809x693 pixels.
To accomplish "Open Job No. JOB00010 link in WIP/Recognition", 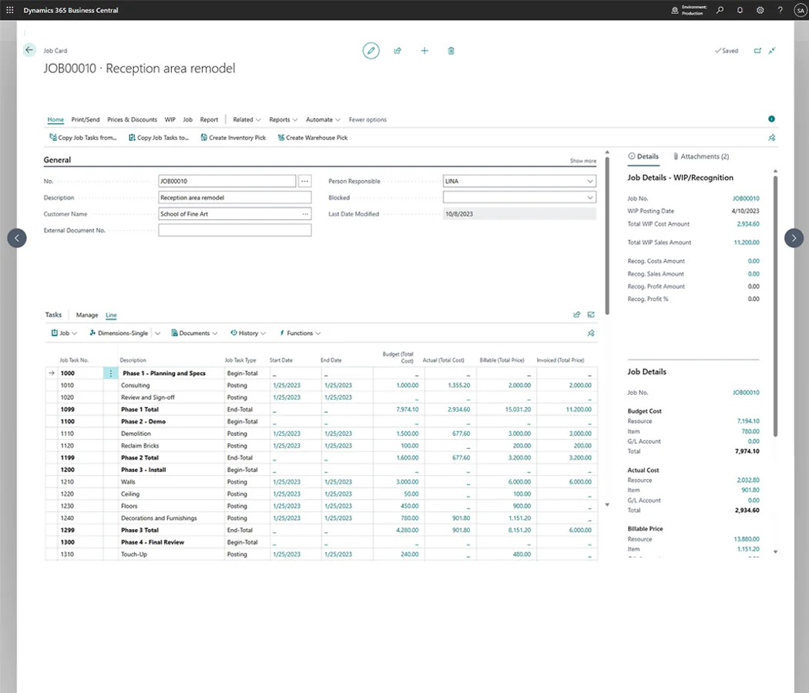I will 746,199.
